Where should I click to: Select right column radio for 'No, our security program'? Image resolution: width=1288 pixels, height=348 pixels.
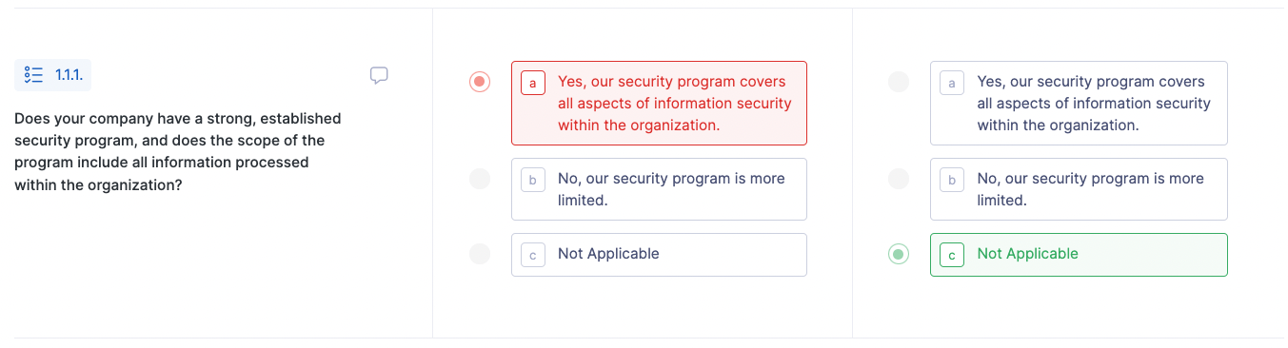(899, 179)
